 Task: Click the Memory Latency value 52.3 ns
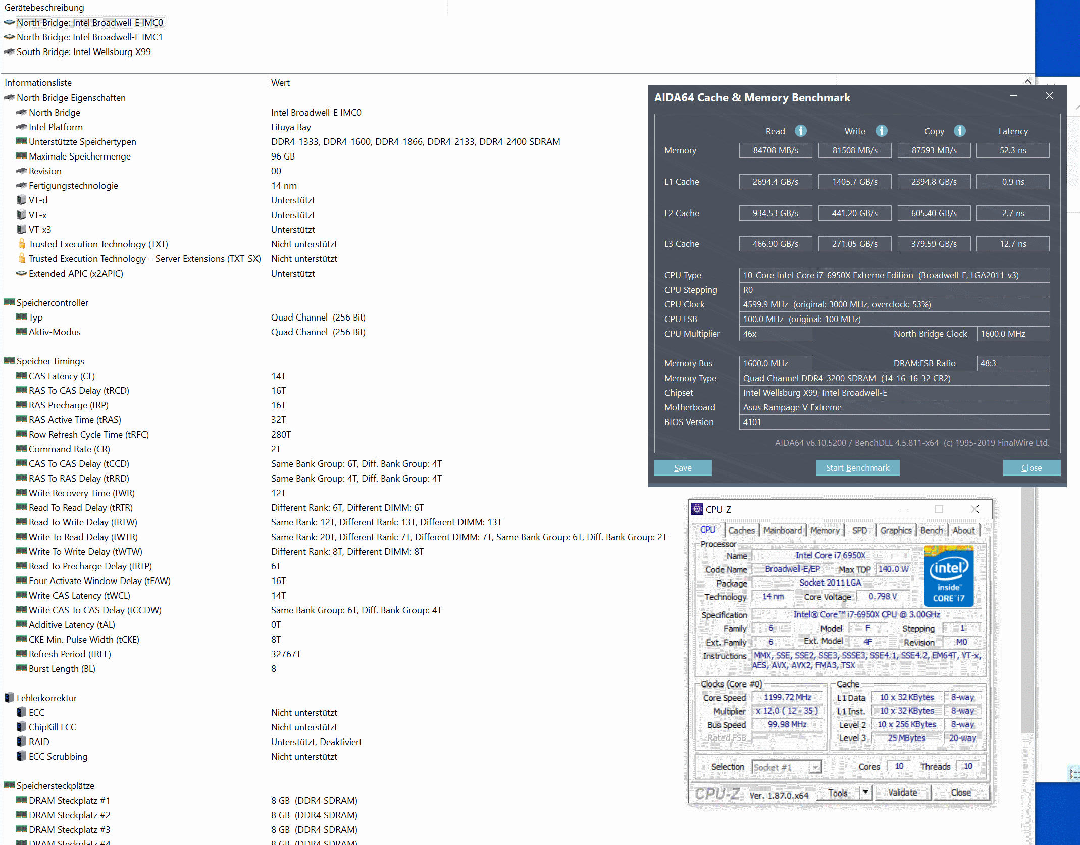[1013, 150]
